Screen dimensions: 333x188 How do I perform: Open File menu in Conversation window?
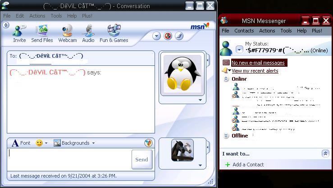(7, 16)
